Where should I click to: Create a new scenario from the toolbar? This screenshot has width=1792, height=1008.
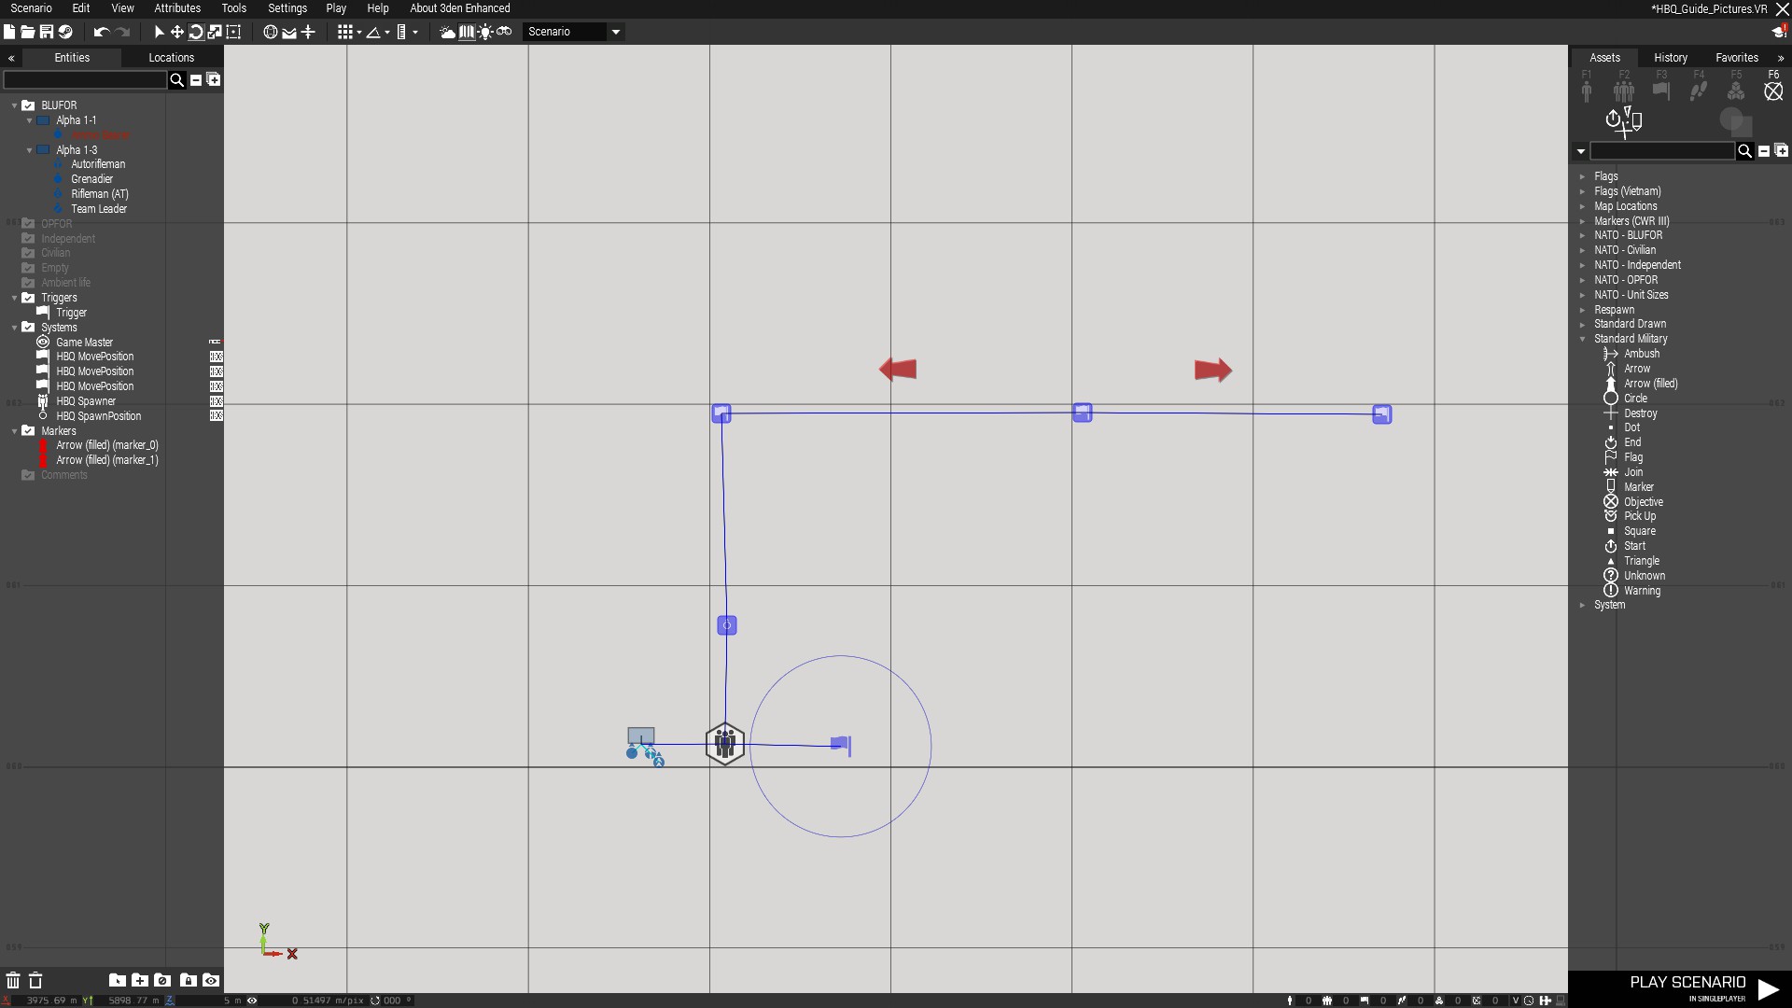click(x=9, y=32)
